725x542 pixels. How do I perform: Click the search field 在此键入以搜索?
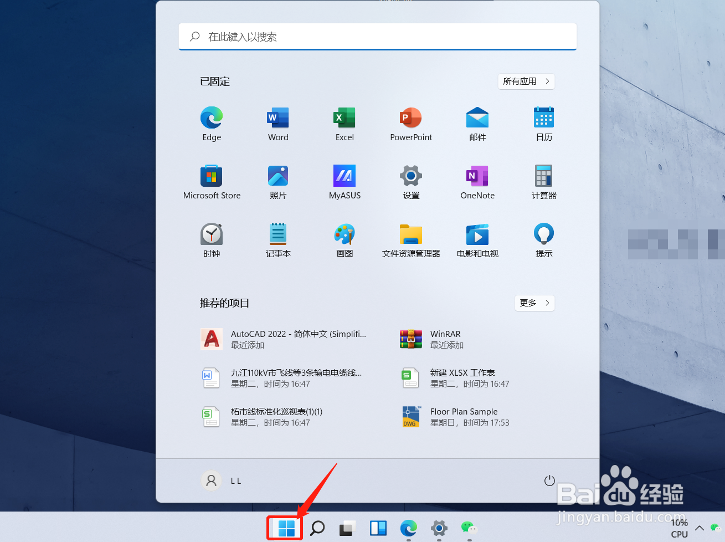pos(378,37)
